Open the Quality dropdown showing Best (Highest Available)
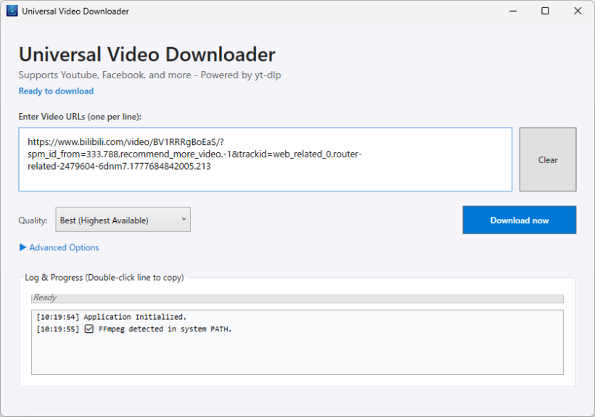This screenshot has height=417, width=595. pyautogui.click(x=123, y=220)
